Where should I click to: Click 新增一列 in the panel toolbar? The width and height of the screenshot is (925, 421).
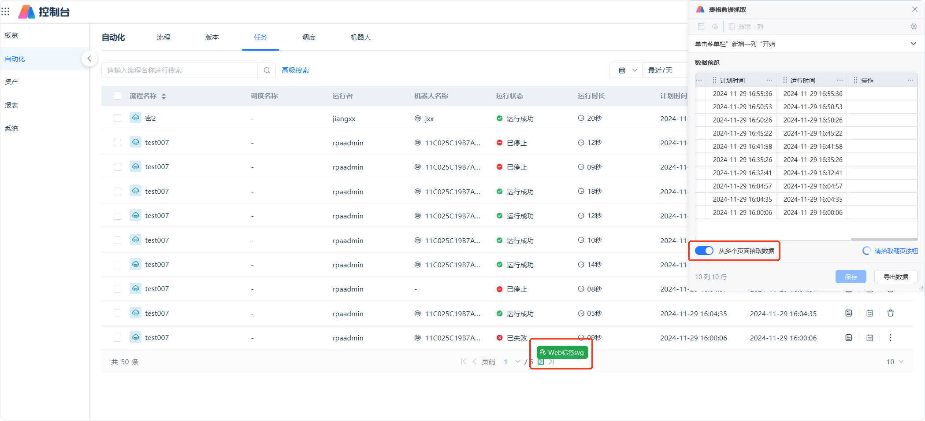click(746, 27)
